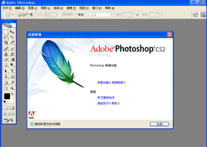Viewport: 207px width, 147px height.
Task: Select the Eyedropper tool
Action: [x=12, y=83]
